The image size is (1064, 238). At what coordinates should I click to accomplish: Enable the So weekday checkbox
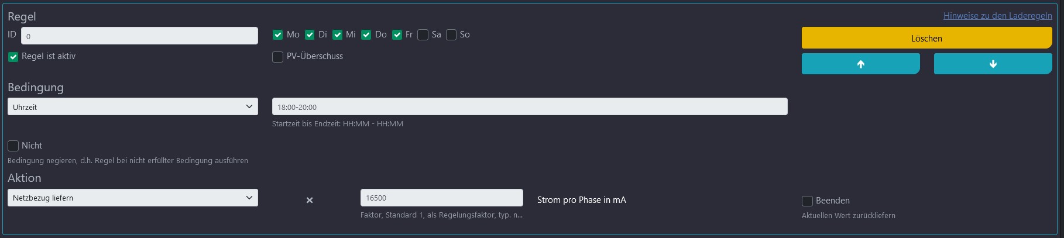tap(451, 35)
